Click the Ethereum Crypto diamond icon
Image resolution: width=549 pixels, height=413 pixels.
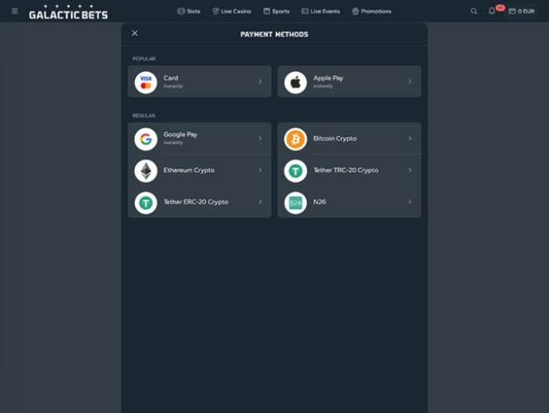click(x=146, y=170)
